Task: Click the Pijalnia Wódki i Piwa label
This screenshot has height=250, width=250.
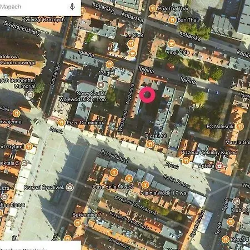Action: 163,193
